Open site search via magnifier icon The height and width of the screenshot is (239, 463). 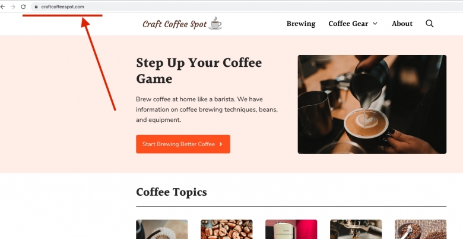[430, 24]
